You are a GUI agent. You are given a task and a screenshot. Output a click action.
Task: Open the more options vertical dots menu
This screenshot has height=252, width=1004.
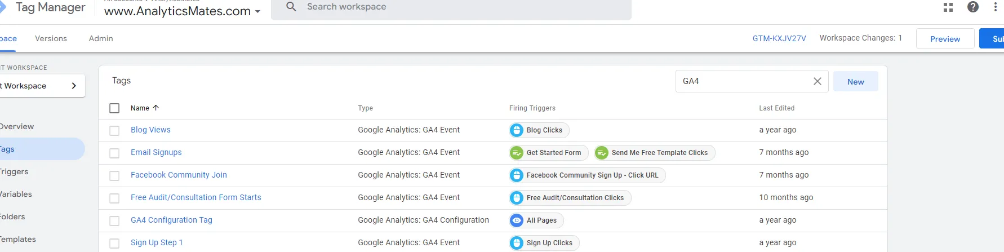coord(996,7)
